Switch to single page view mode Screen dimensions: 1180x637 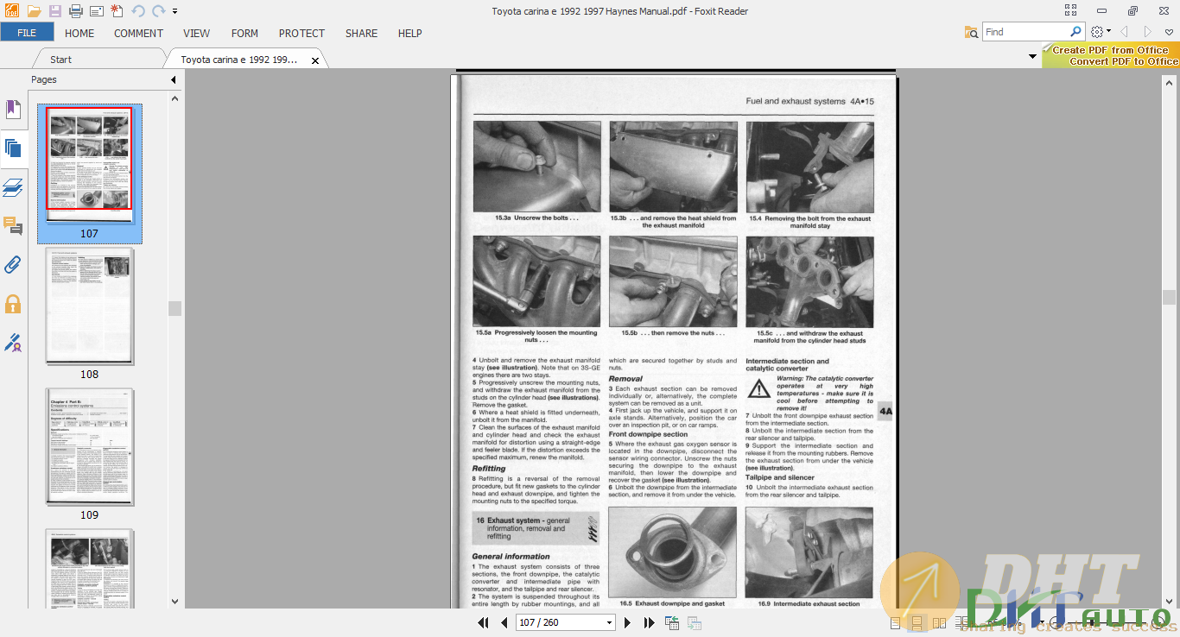[x=895, y=622]
